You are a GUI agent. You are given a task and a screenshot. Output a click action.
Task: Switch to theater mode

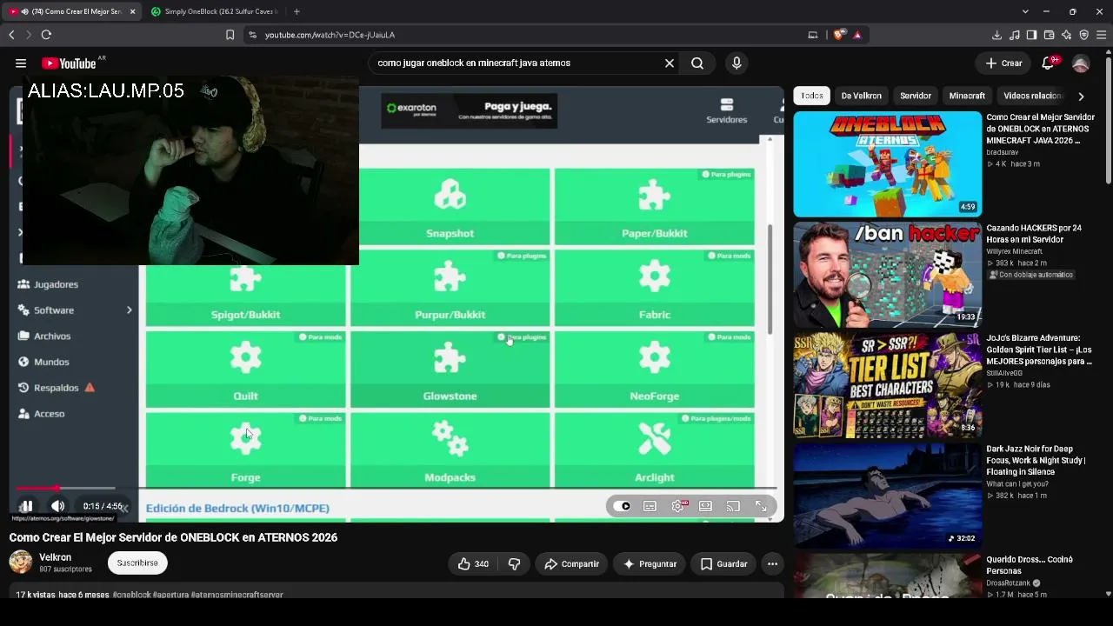[705, 506]
